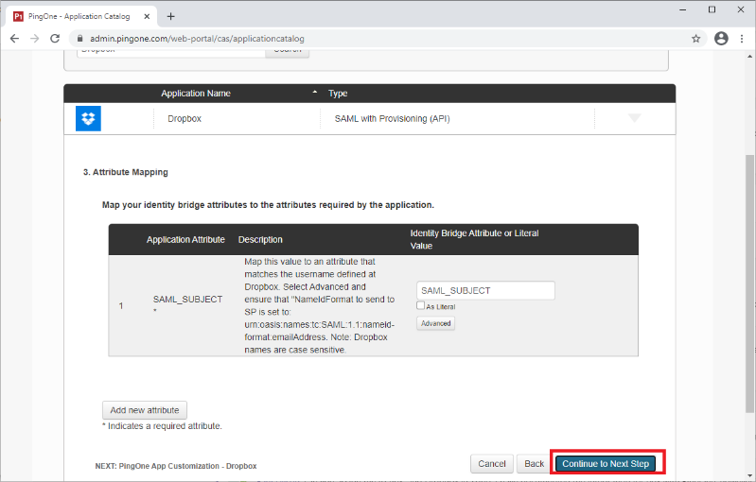
Task: Click the browser forward arrow
Action: point(35,39)
